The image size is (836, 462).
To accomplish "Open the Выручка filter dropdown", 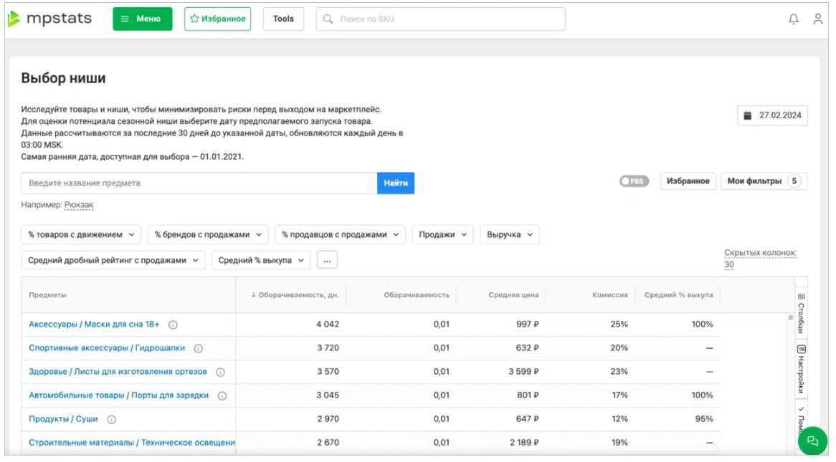I will (x=509, y=234).
